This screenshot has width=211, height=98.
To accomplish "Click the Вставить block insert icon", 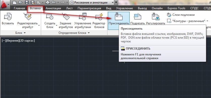I will [x=8, y=17].
